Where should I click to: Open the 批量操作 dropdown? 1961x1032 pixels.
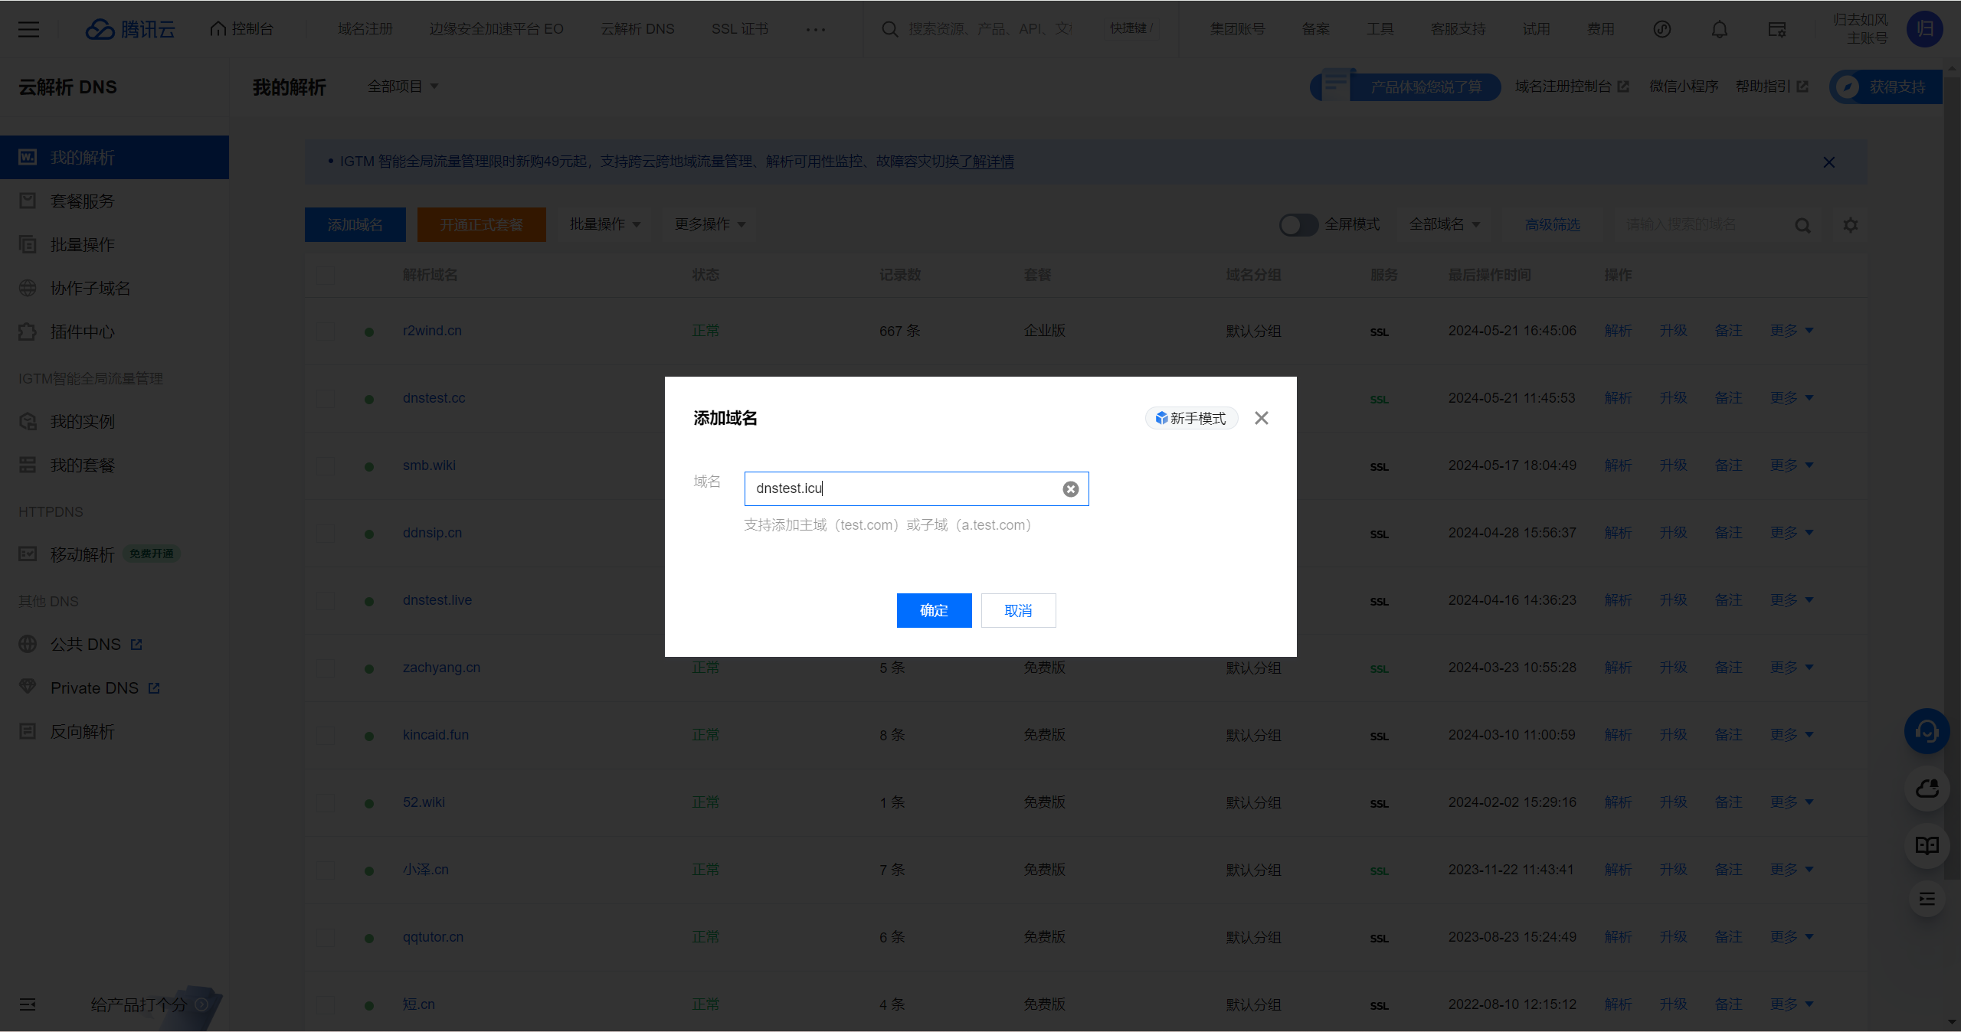point(604,224)
